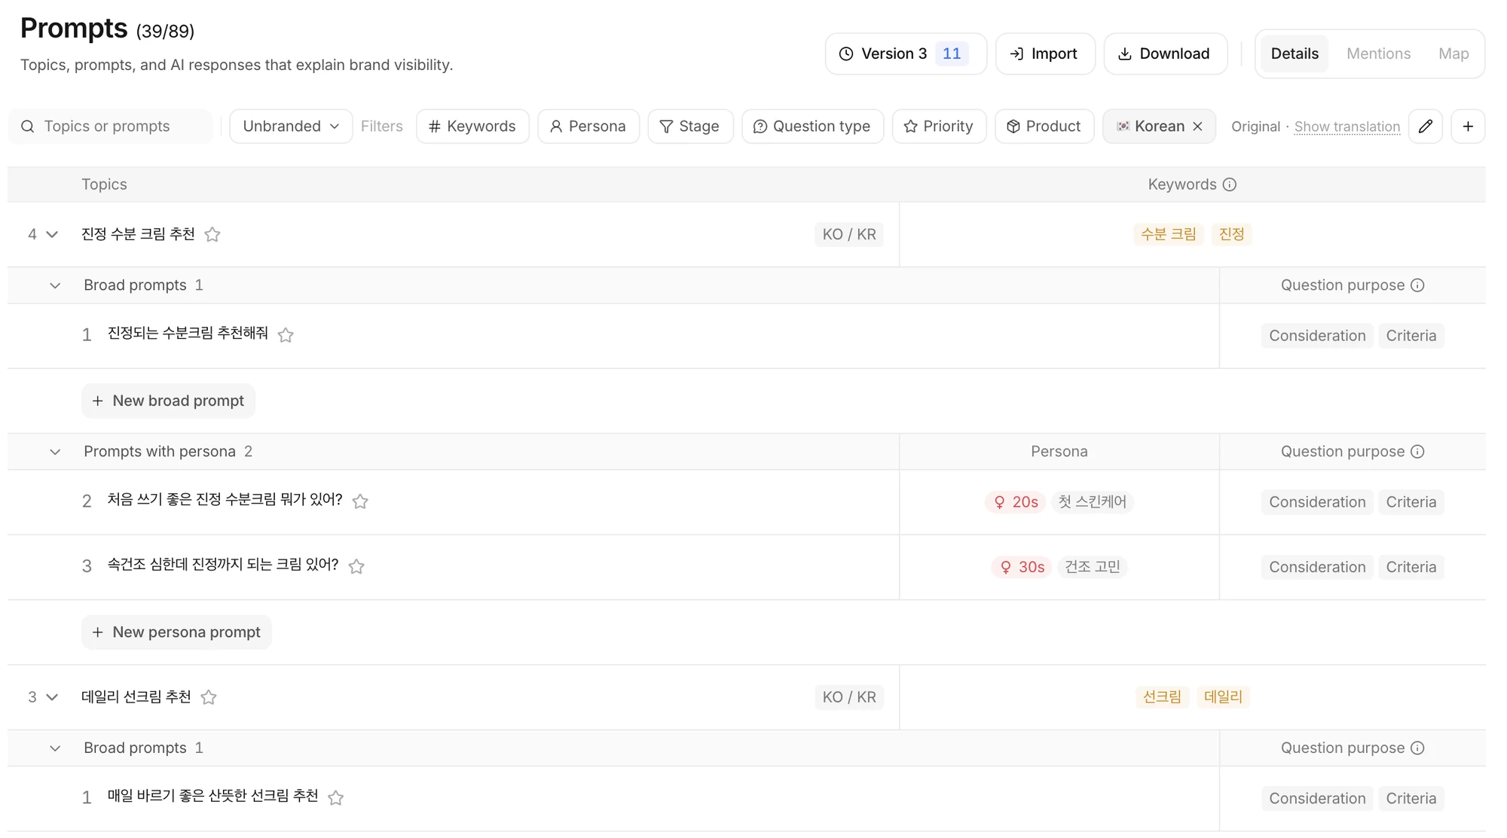Screen dimensions: 1507x838
Task: Click the 선크림 keyword tag
Action: [x=1162, y=696]
